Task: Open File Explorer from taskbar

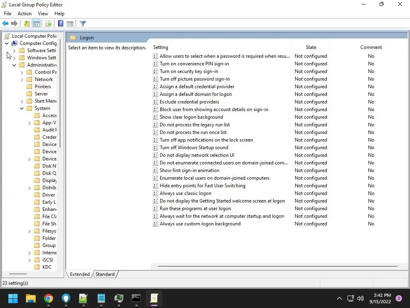Action: (30, 298)
